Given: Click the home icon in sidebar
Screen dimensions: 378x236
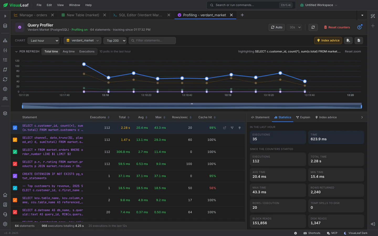Looking at the screenshot, I should [x=5, y=195].
